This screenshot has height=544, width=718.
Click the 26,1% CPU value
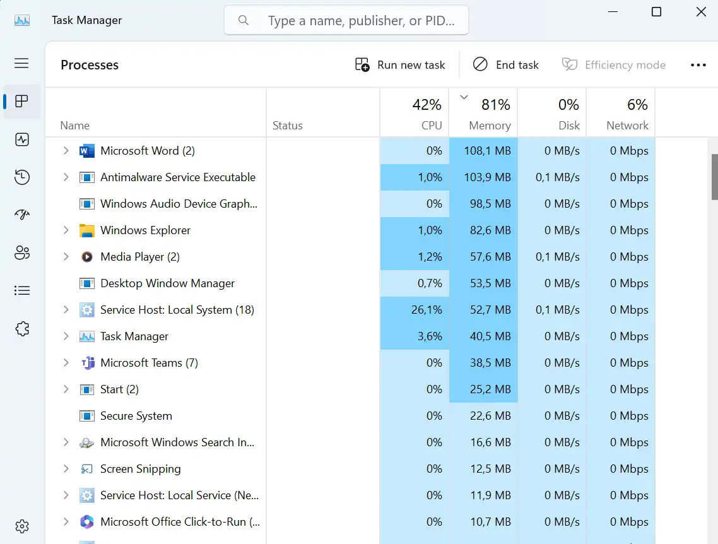coord(427,310)
